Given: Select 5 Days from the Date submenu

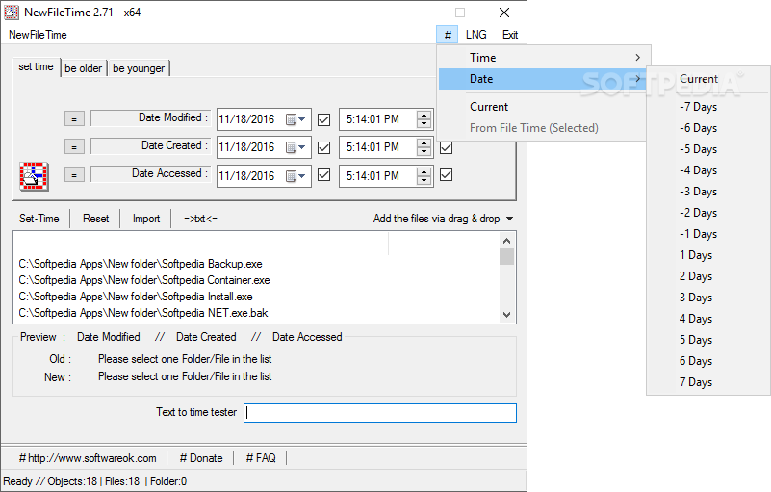Looking at the screenshot, I should click(708, 340).
